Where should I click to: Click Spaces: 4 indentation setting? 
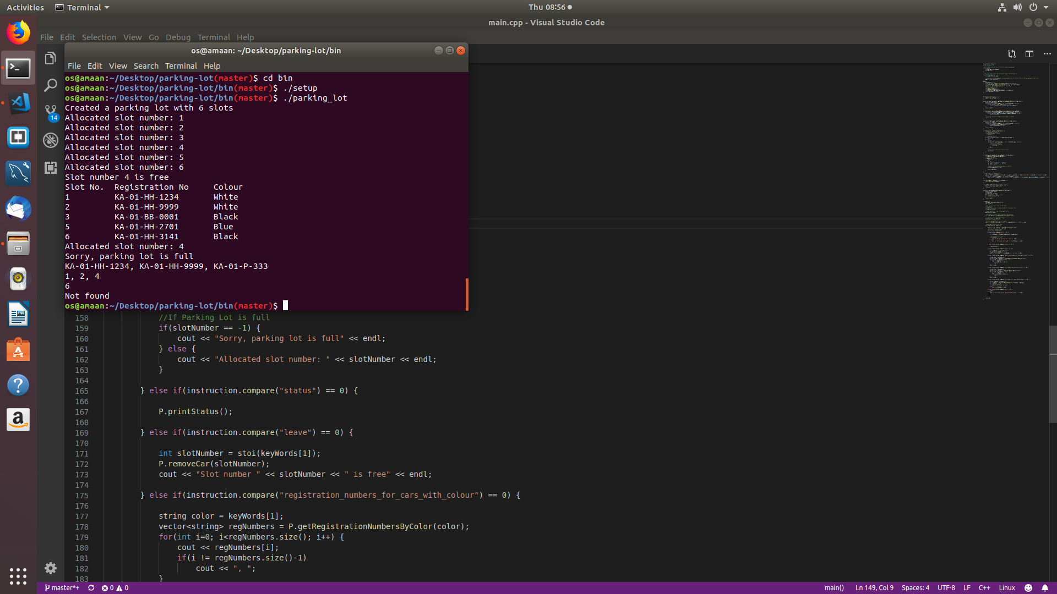(x=915, y=588)
